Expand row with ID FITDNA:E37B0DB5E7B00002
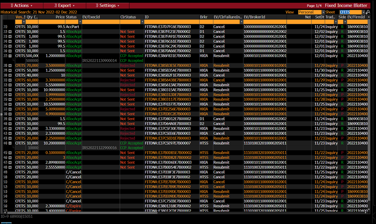This screenshot has width=376, height=224. coord(10,153)
